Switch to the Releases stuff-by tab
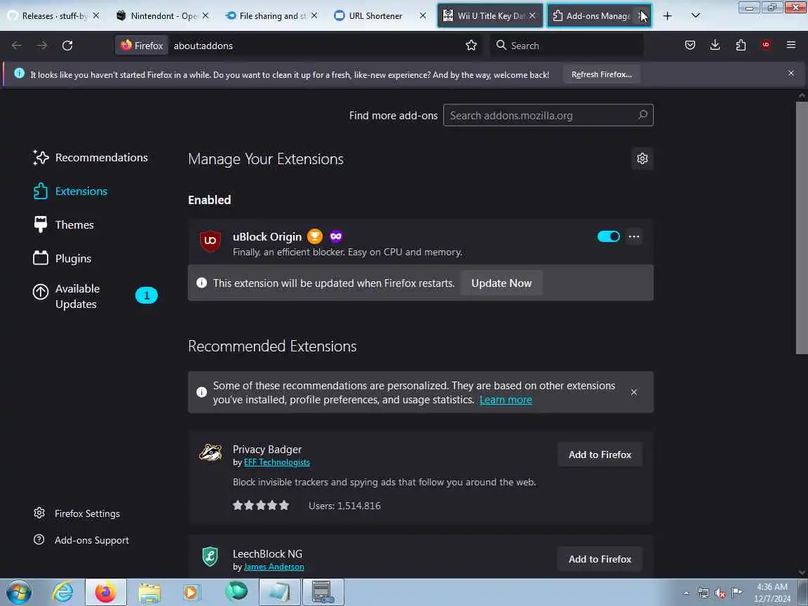The height and width of the screenshot is (606, 808). click(x=53, y=16)
